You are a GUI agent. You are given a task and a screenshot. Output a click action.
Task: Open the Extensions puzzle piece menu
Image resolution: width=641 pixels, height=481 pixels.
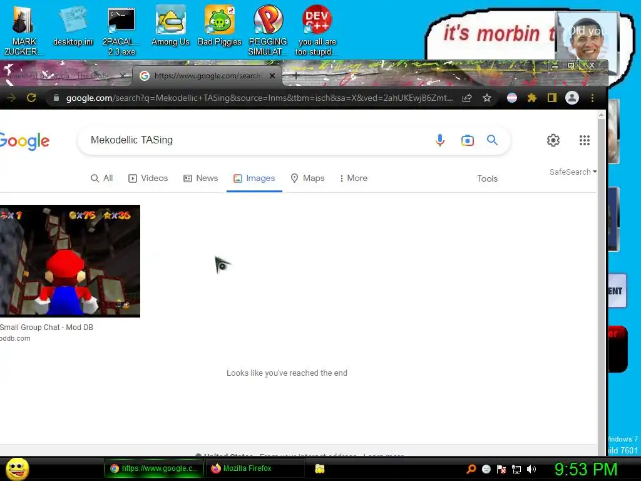532,98
